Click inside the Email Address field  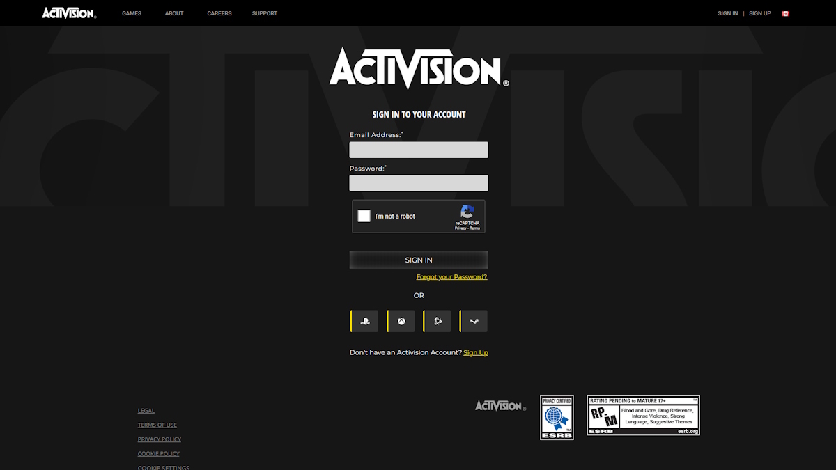(418, 149)
